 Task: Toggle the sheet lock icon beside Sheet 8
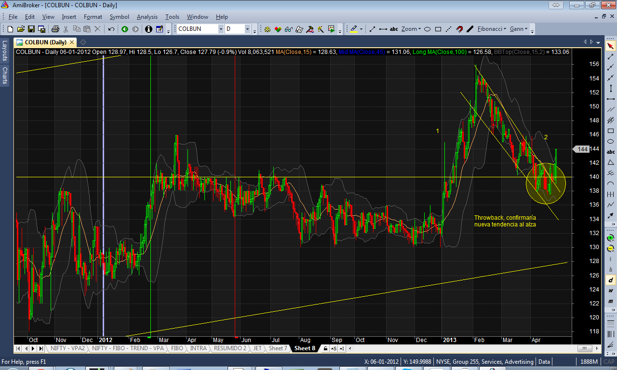point(326,348)
